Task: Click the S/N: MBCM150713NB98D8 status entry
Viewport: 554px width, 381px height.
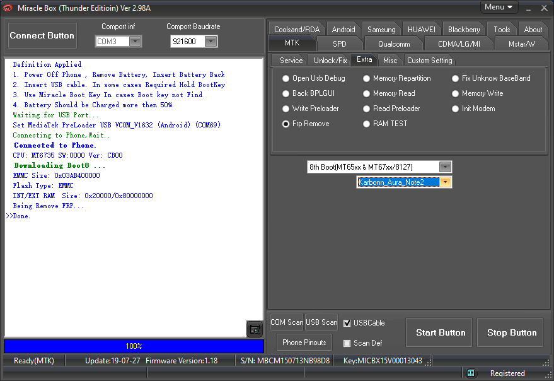Action: coord(285,361)
